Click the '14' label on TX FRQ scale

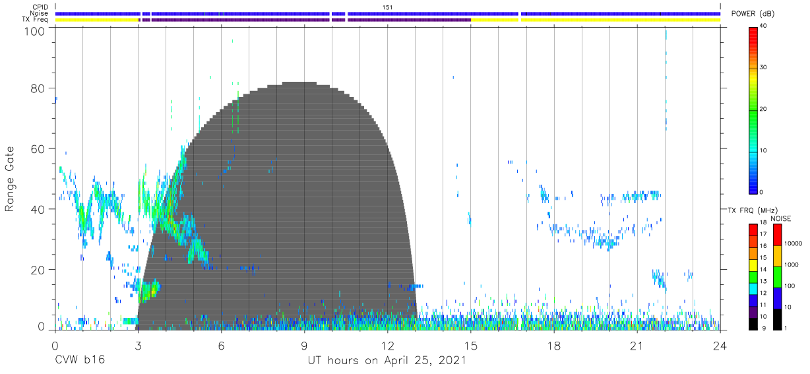[764, 270]
